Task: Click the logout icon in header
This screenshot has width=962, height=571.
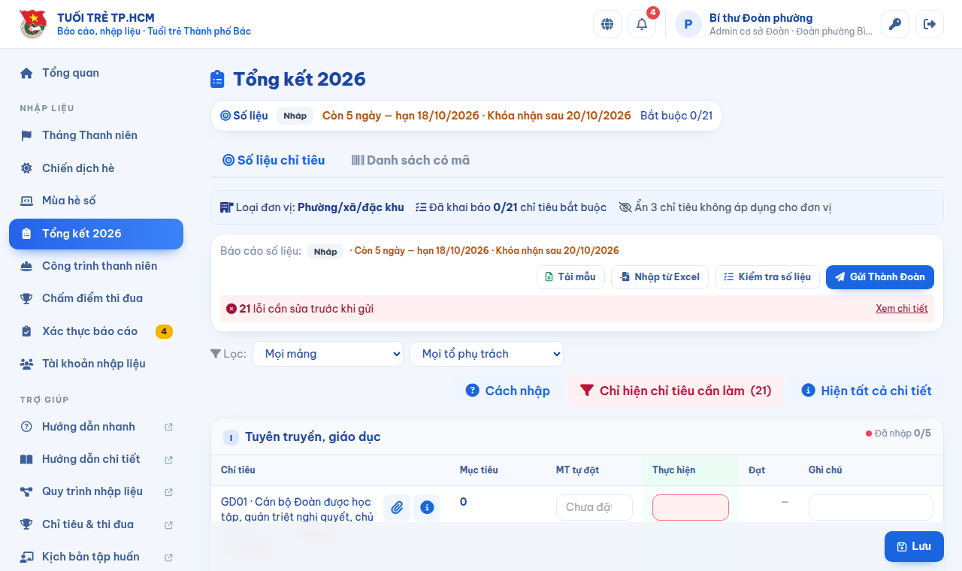Action: pyautogui.click(x=930, y=24)
